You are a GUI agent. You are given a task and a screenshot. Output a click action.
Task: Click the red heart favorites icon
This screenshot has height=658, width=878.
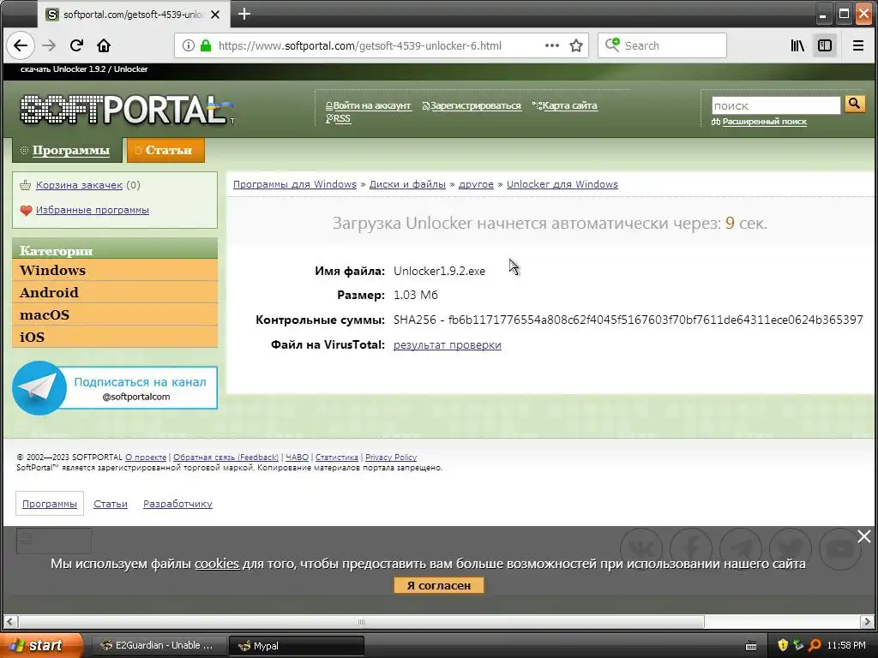tap(26, 211)
